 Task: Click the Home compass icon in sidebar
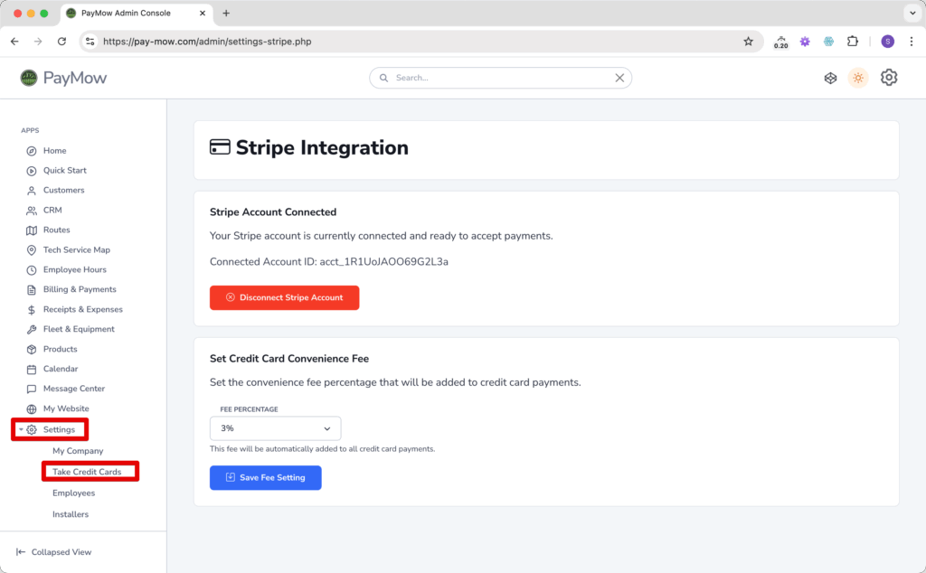coord(32,151)
